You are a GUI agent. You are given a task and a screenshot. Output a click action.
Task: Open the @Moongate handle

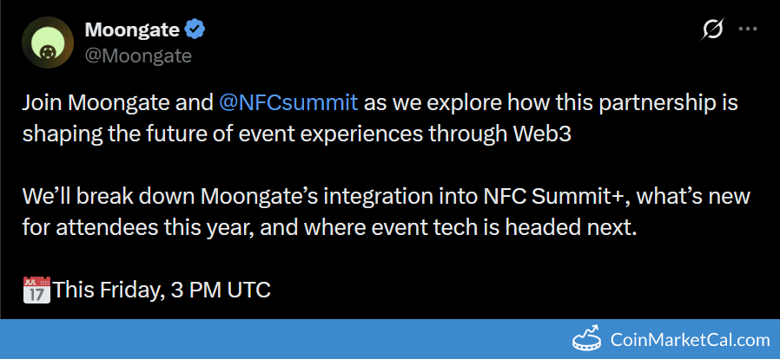coord(137,55)
